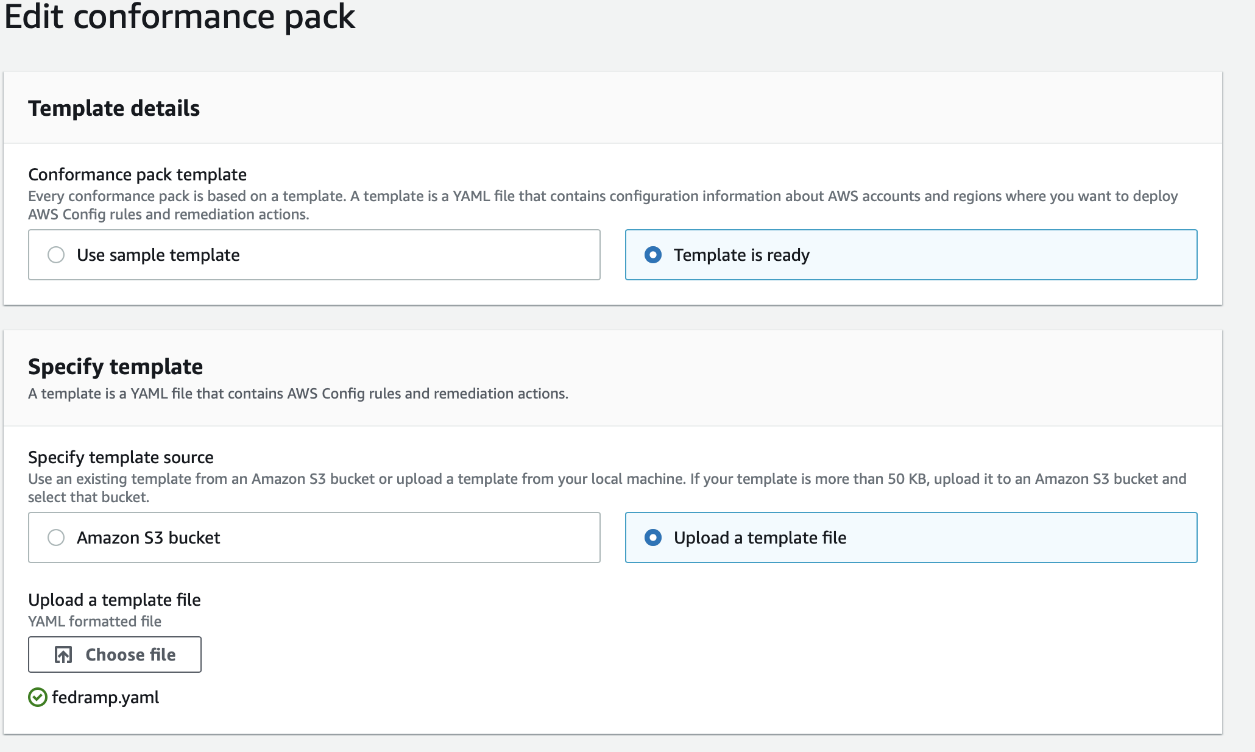Click the upload arrow icon in Choose file
Image resolution: width=1255 pixels, height=752 pixels.
pos(63,654)
